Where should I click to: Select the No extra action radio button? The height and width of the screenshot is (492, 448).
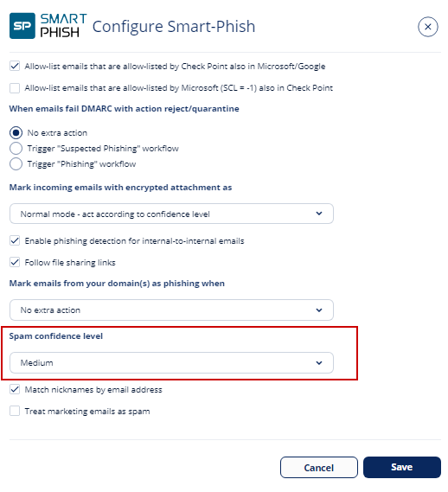(x=16, y=132)
